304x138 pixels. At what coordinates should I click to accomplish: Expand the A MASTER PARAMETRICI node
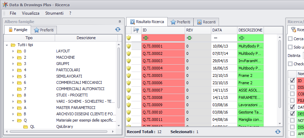click(x=13, y=108)
